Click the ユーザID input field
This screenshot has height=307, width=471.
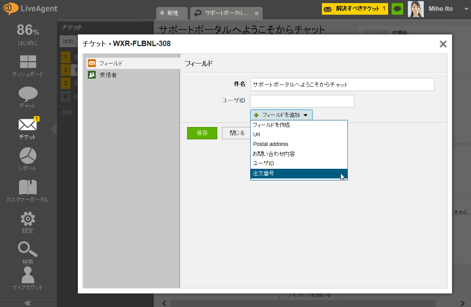click(302, 101)
